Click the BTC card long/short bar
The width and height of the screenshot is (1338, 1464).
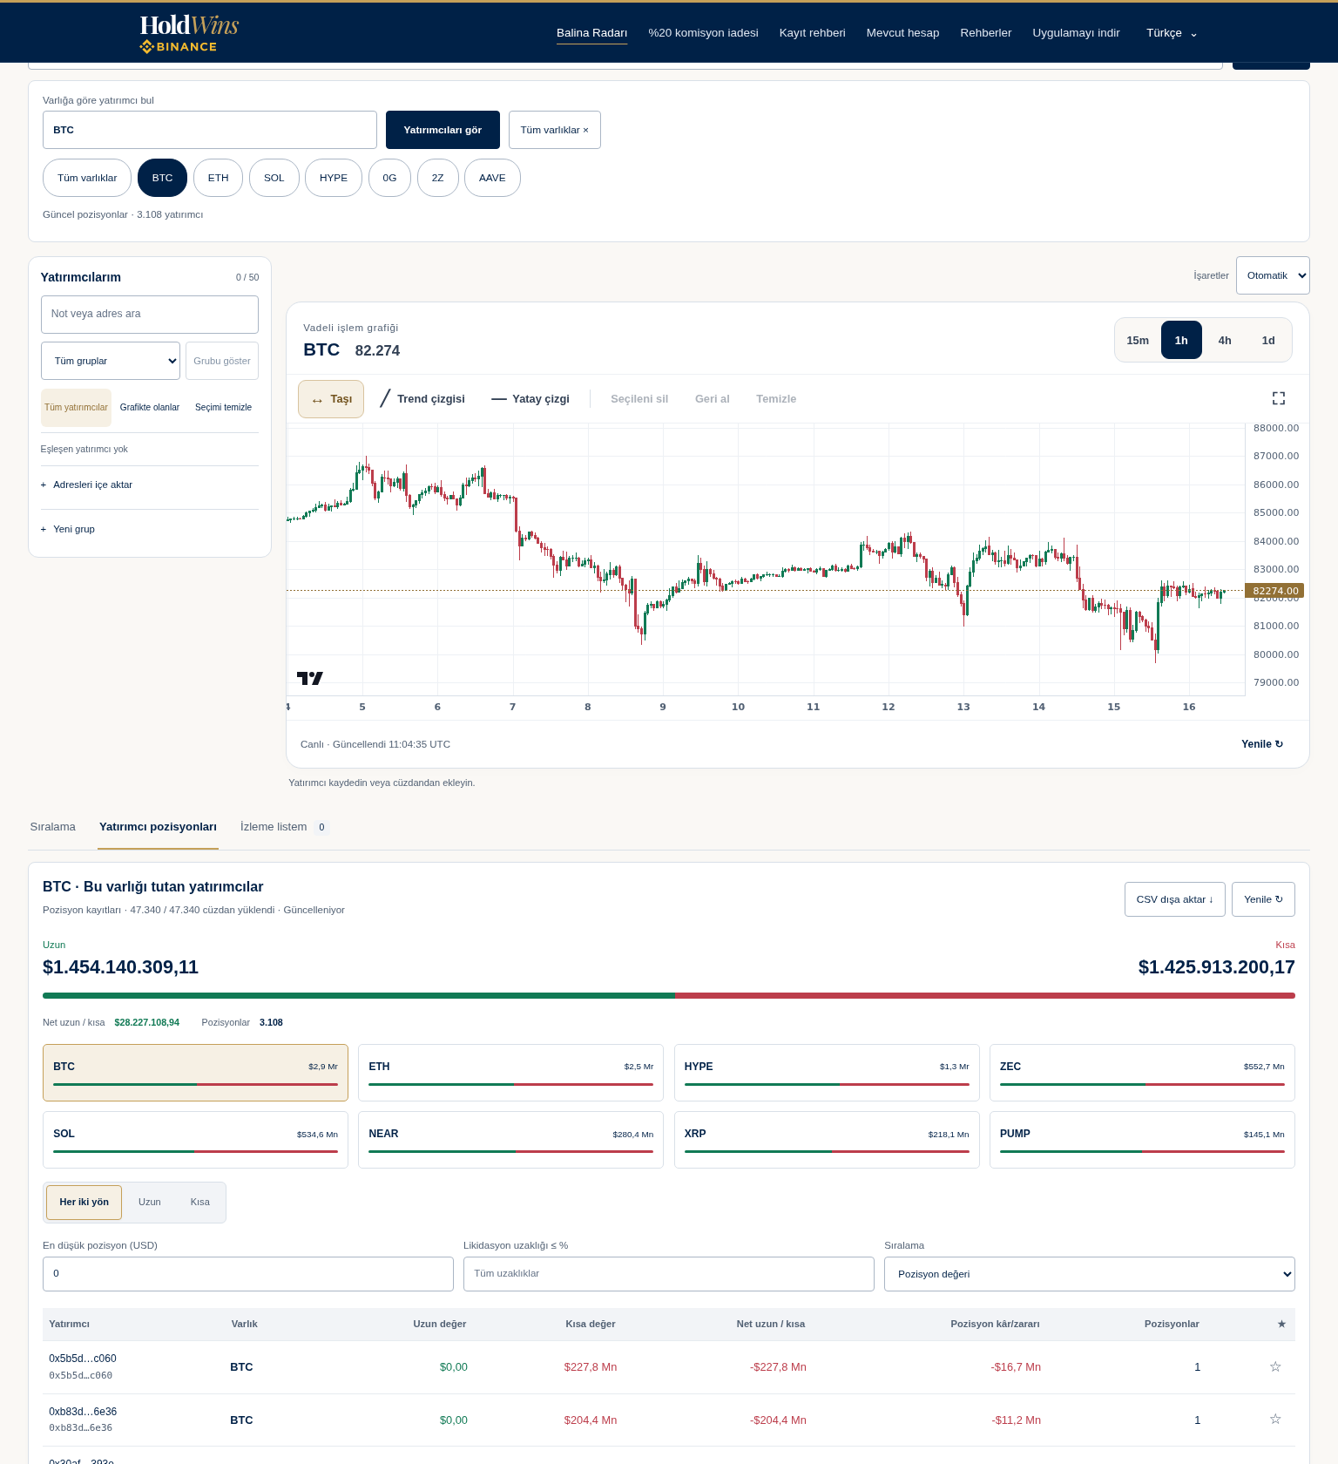click(x=195, y=1084)
